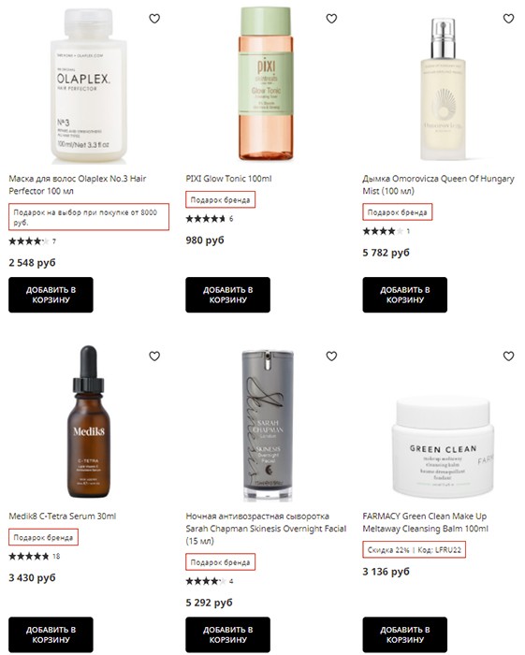The width and height of the screenshot is (525, 655).
Task: Add Omorovicza Queen Of Hungary Mist to cart
Action: tap(404, 295)
